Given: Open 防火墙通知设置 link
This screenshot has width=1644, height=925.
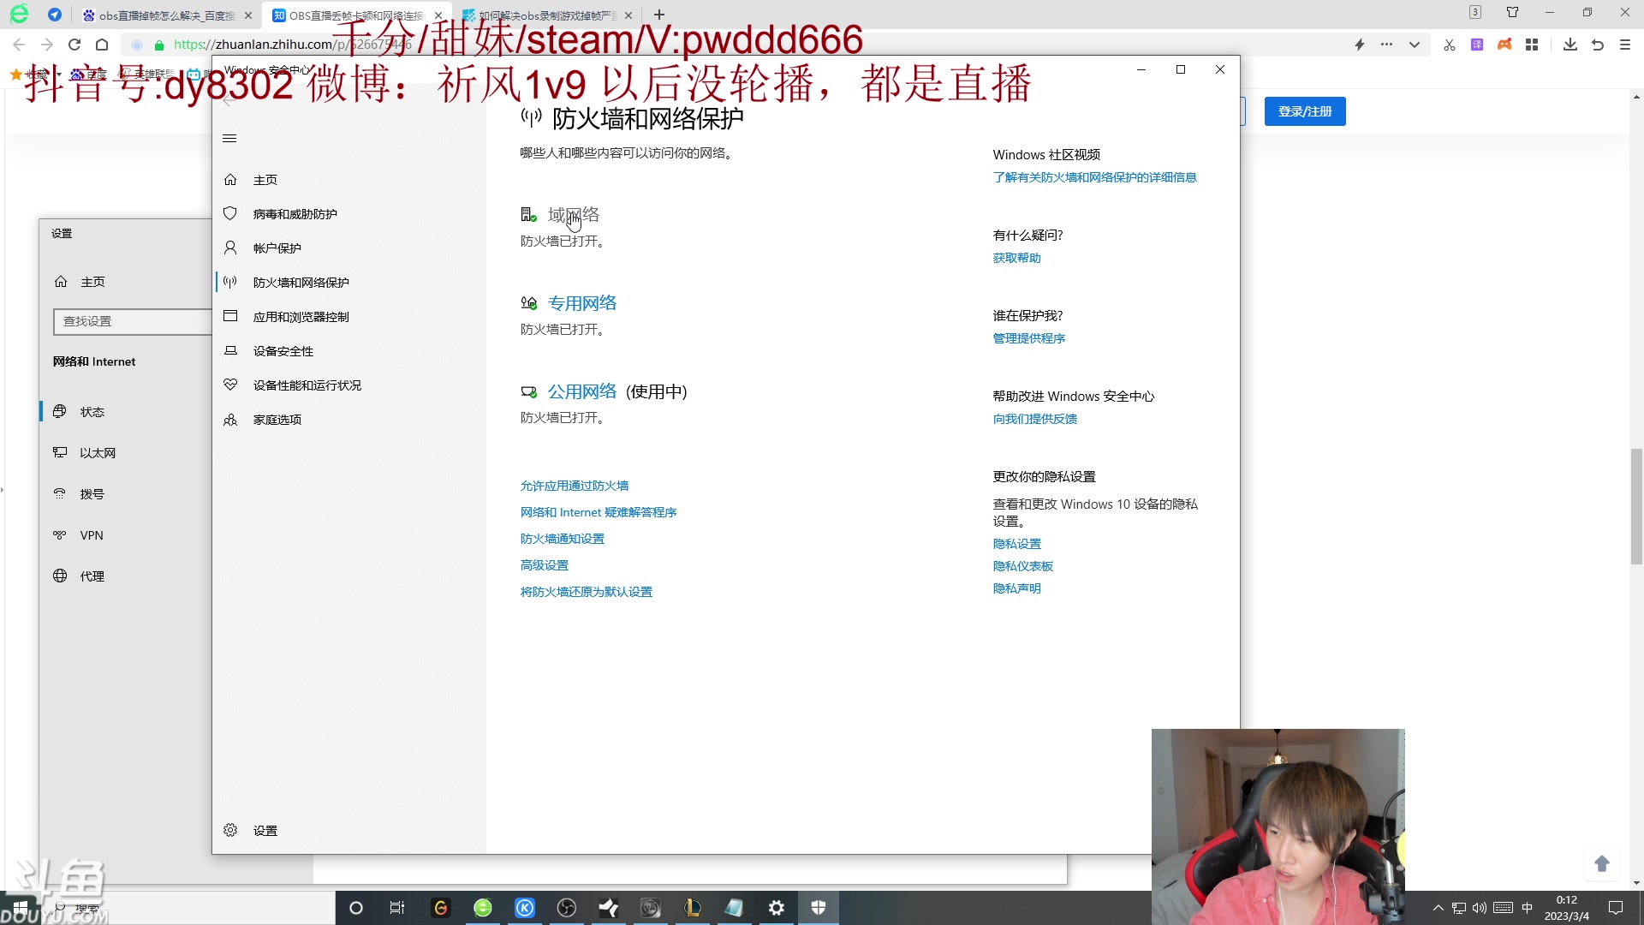Looking at the screenshot, I should click(563, 539).
